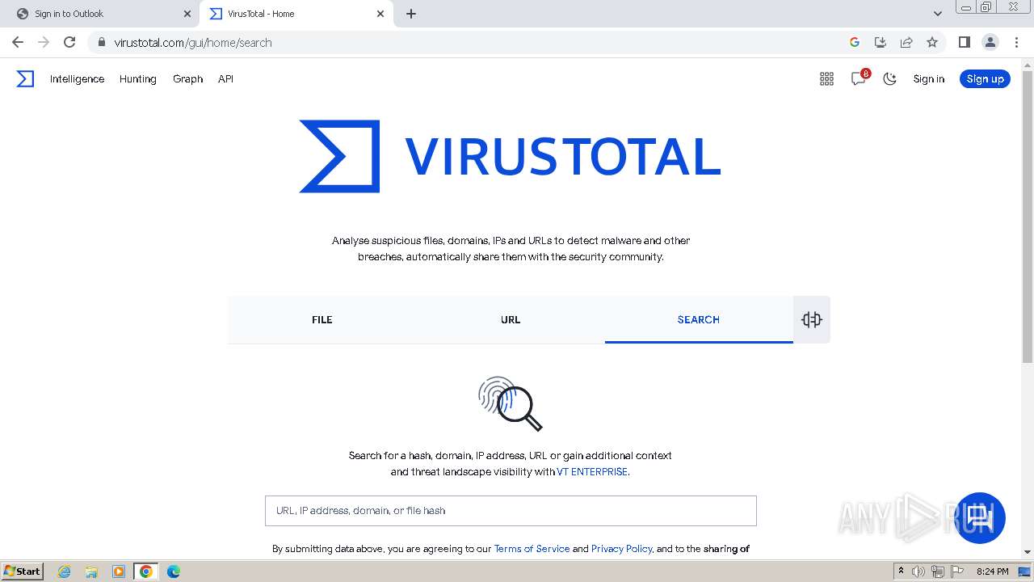Image resolution: width=1034 pixels, height=582 pixels.
Task: Expand the tab search dropdown arrow
Action: tap(937, 14)
